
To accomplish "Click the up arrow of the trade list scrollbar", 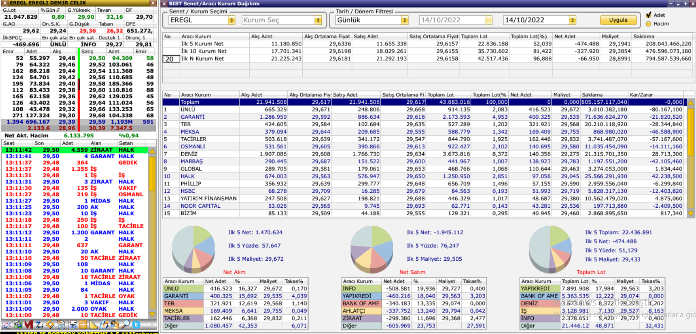I will tap(152, 150).
